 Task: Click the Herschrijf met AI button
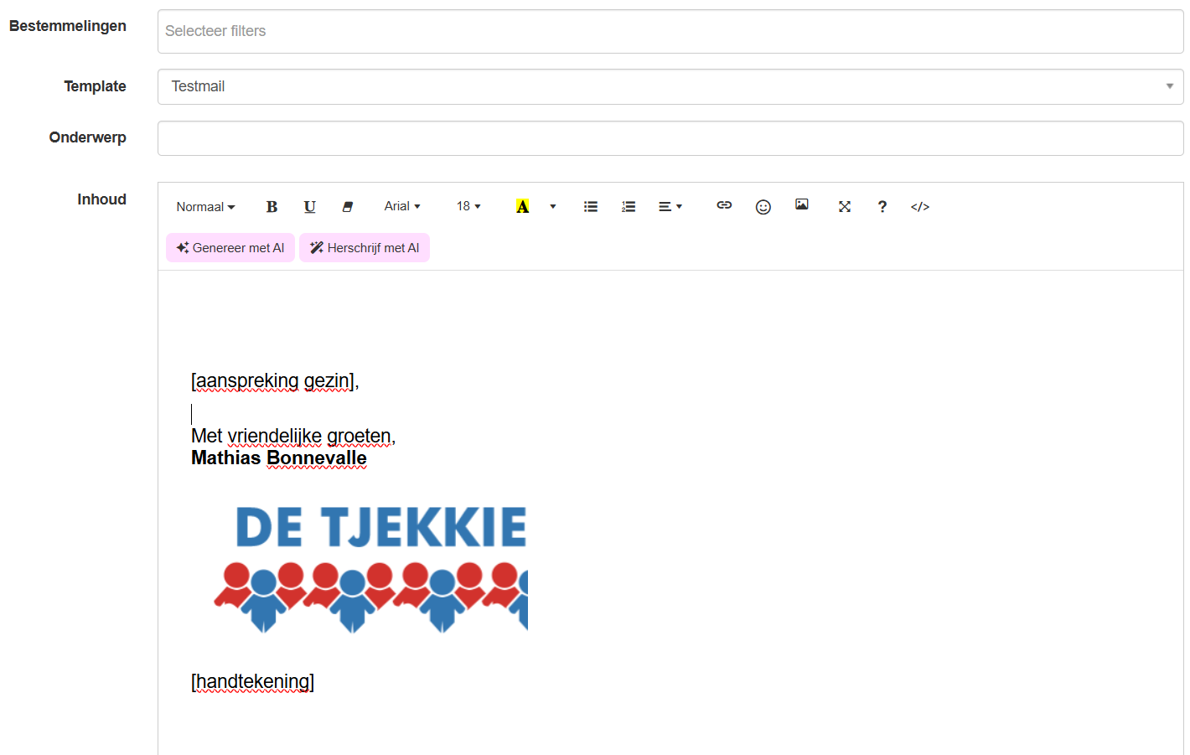[x=365, y=248]
